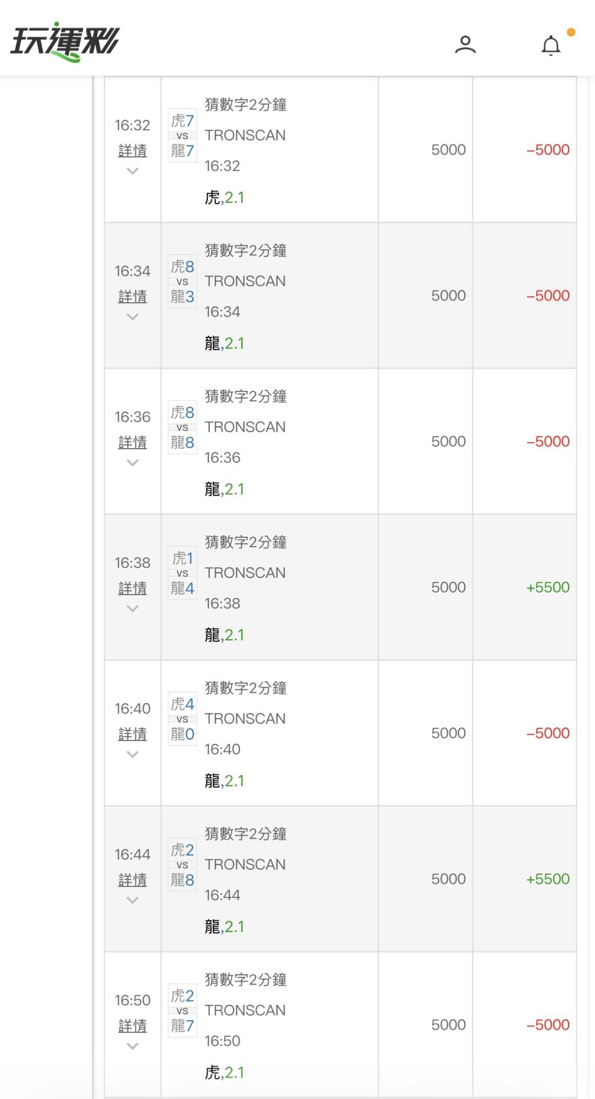Screen dimensions: 595x1099
Task: Expand the chevron under the 16:40 row
Action: tap(132, 755)
